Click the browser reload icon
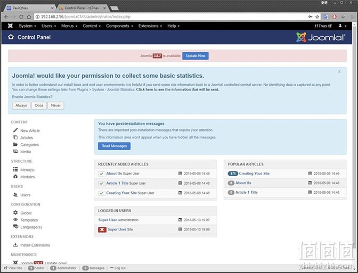This screenshot has width=358, height=273. coord(21,16)
